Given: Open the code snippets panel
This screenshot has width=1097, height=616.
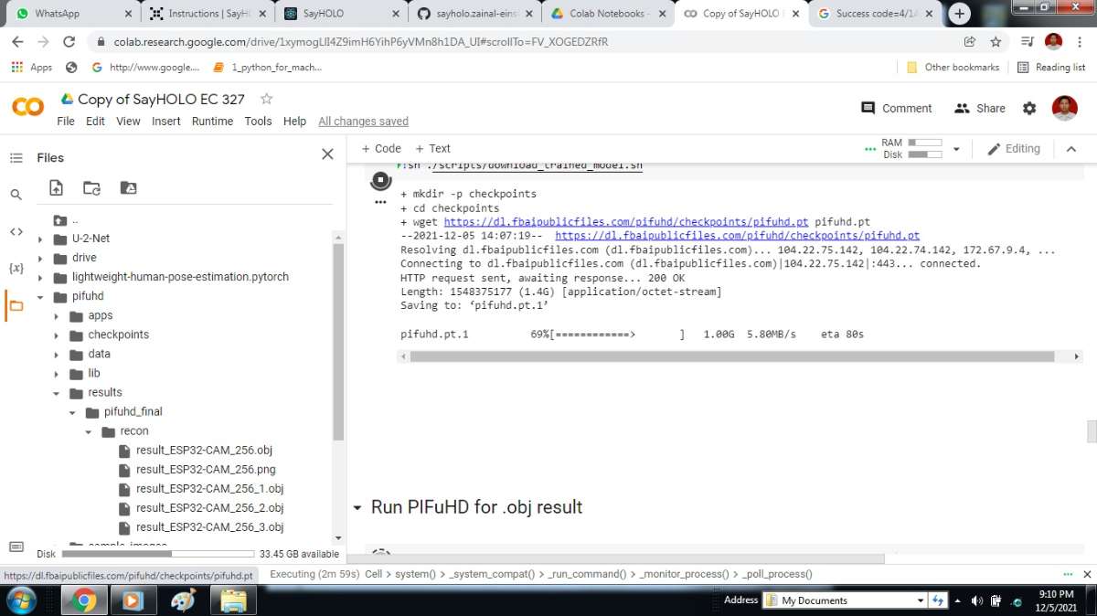Looking at the screenshot, I should click(x=16, y=231).
